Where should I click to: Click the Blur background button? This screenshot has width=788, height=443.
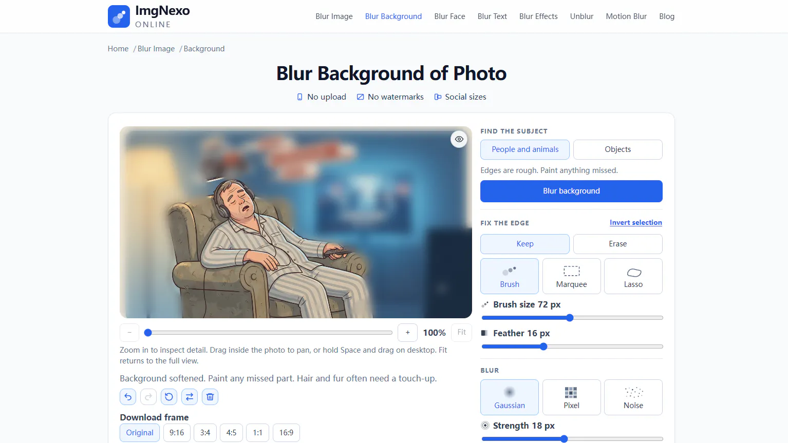571,191
